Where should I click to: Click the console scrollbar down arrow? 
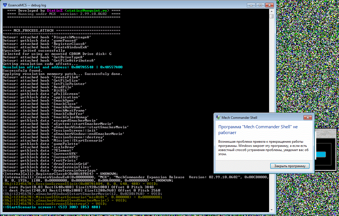[x=271, y=210]
